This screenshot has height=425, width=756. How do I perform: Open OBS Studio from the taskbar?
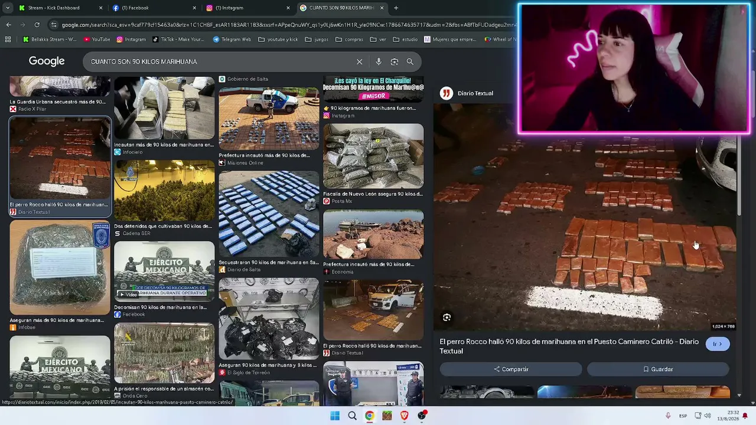pos(422,416)
